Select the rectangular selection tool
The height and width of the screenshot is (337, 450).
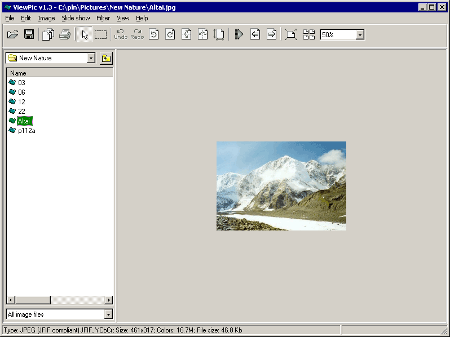click(x=101, y=34)
